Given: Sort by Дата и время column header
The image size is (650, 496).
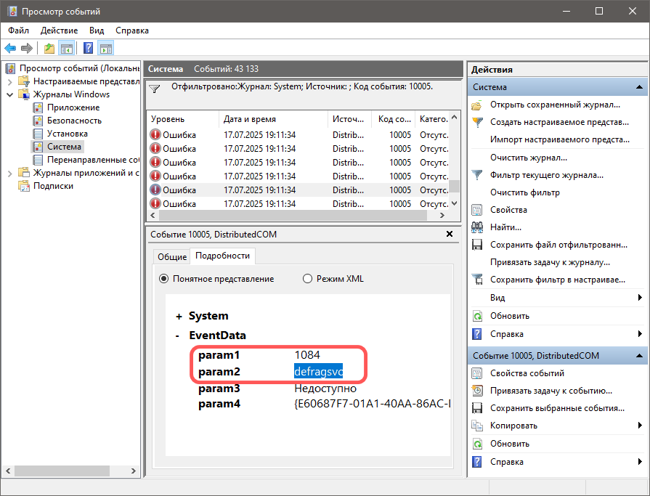Looking at the screenshot, I should [249, 119].
